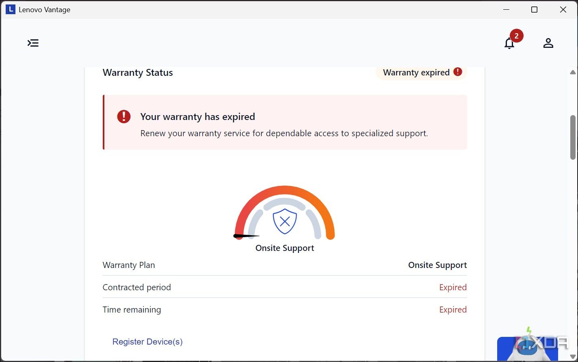Click the Warranty Plan row label

pos(129,265)
